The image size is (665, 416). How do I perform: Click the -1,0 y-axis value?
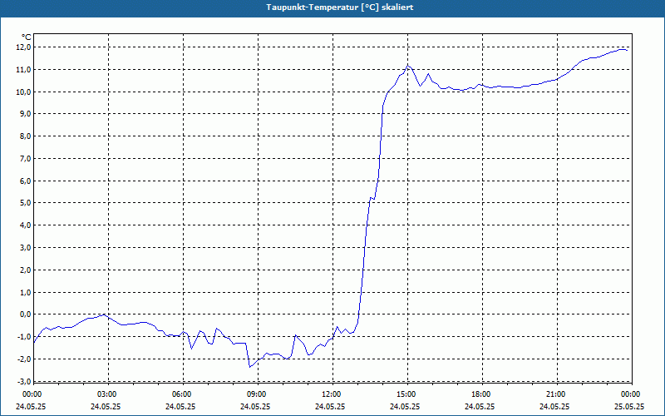[24, 337]
